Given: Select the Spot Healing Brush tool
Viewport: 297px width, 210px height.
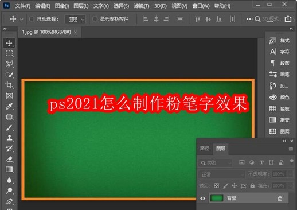Looking at the screenshot, I should click(x=9, y=117).
